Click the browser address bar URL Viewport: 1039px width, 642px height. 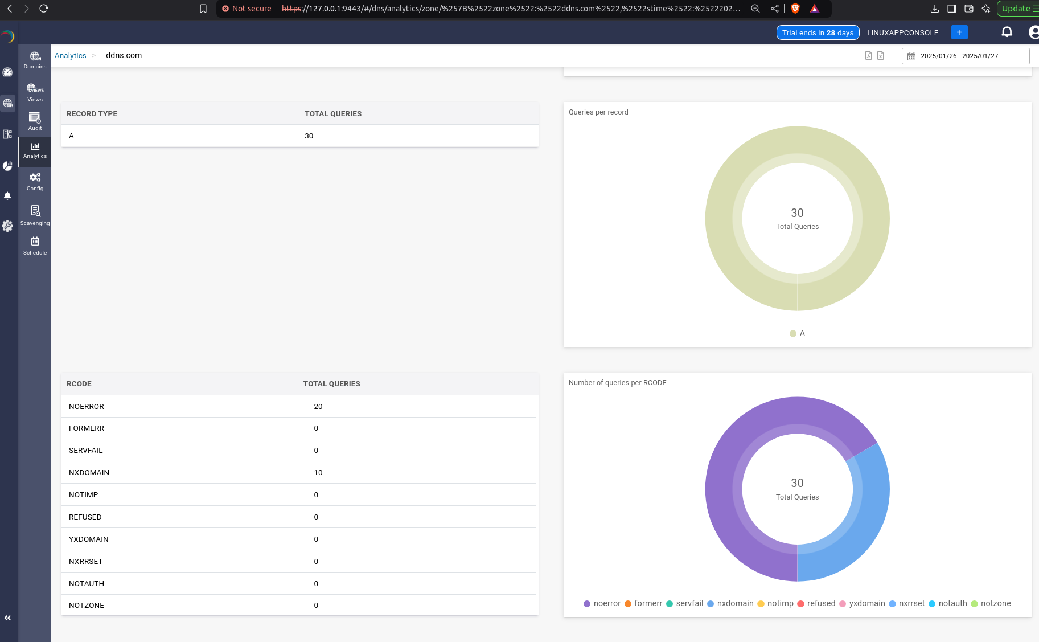pyautogui.click(x=512, y=9)
